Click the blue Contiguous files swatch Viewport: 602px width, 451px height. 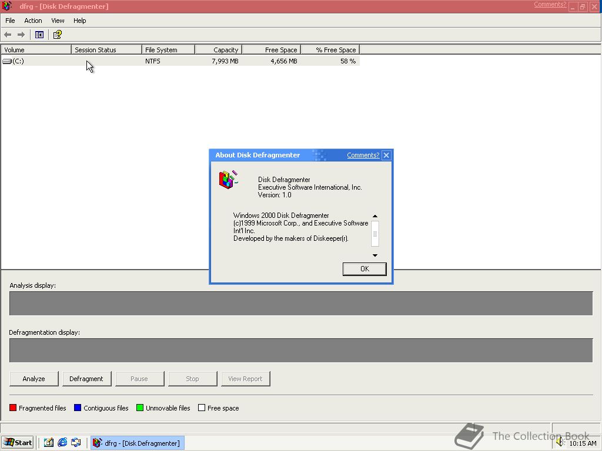click(x=78, y=408)
